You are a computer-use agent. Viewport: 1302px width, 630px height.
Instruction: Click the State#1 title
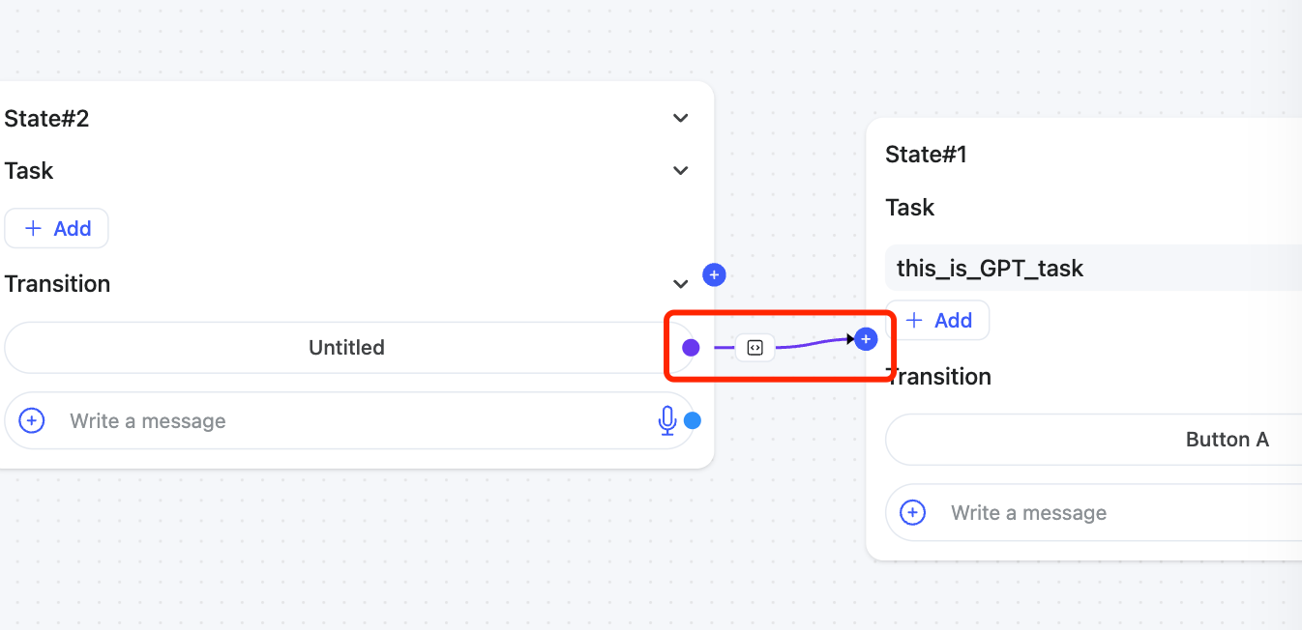[x=927, y=155]
